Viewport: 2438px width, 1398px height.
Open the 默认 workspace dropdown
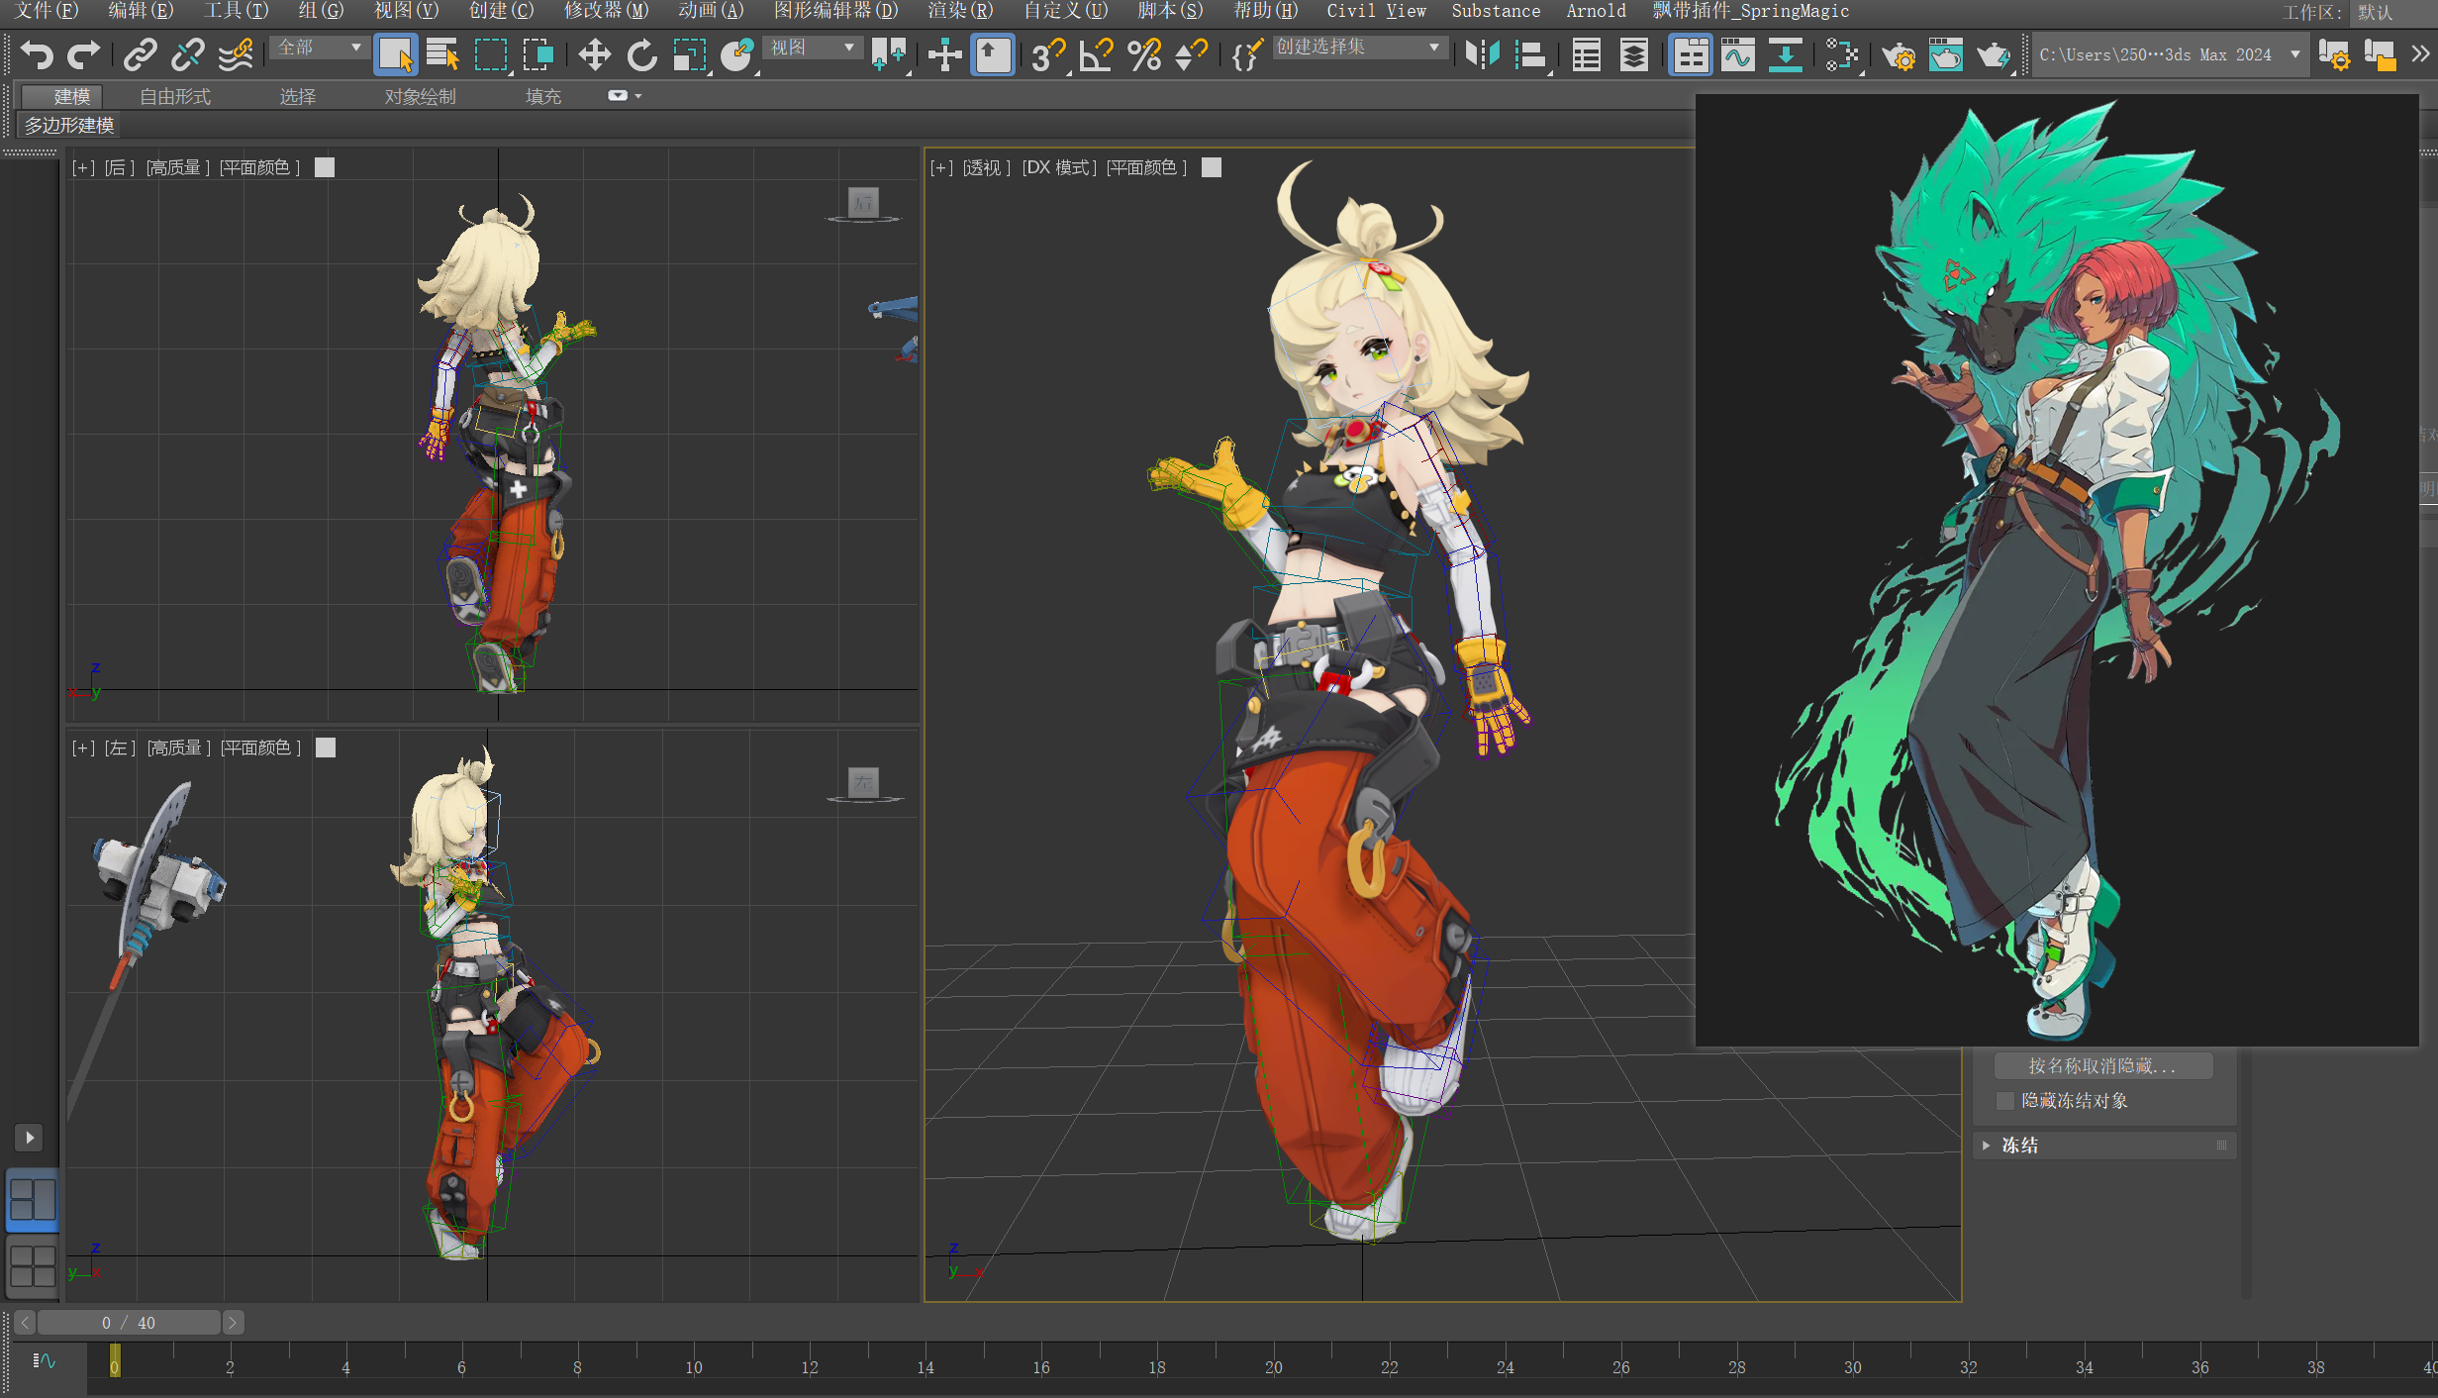pos(2391,12)
